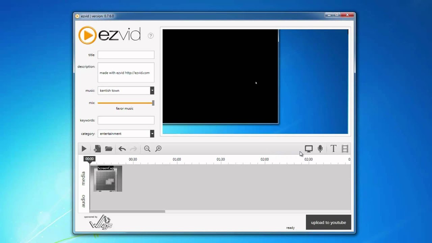The image size is (432, 243).
Task: Click the mix slider handle
Action: (153, 103)
